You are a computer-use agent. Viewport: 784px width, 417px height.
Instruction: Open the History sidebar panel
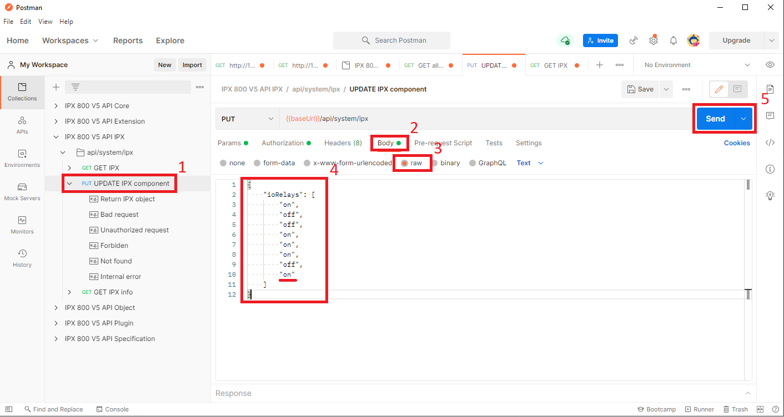coord(22,258)
